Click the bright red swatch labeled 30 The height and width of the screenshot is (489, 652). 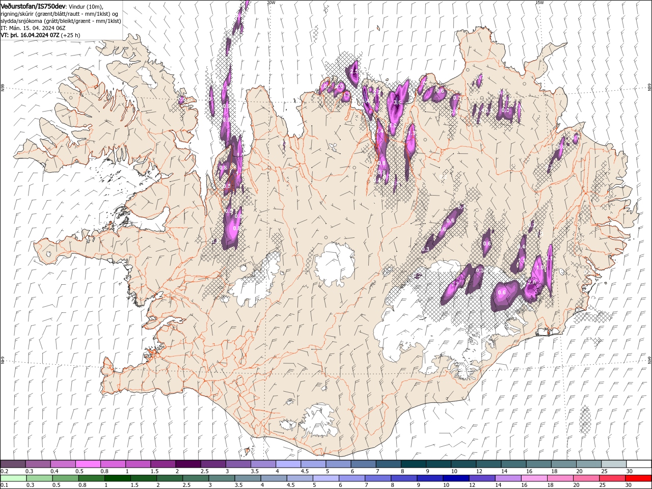[639, 478]
